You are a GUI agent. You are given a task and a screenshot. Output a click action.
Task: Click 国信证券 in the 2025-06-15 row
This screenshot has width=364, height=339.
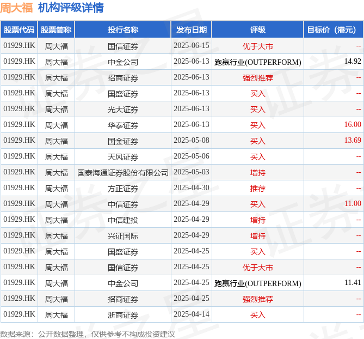123,46
